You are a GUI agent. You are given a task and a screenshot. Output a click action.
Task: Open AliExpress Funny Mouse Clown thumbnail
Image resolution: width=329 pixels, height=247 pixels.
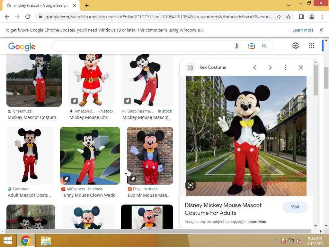[x=90, y=156]
